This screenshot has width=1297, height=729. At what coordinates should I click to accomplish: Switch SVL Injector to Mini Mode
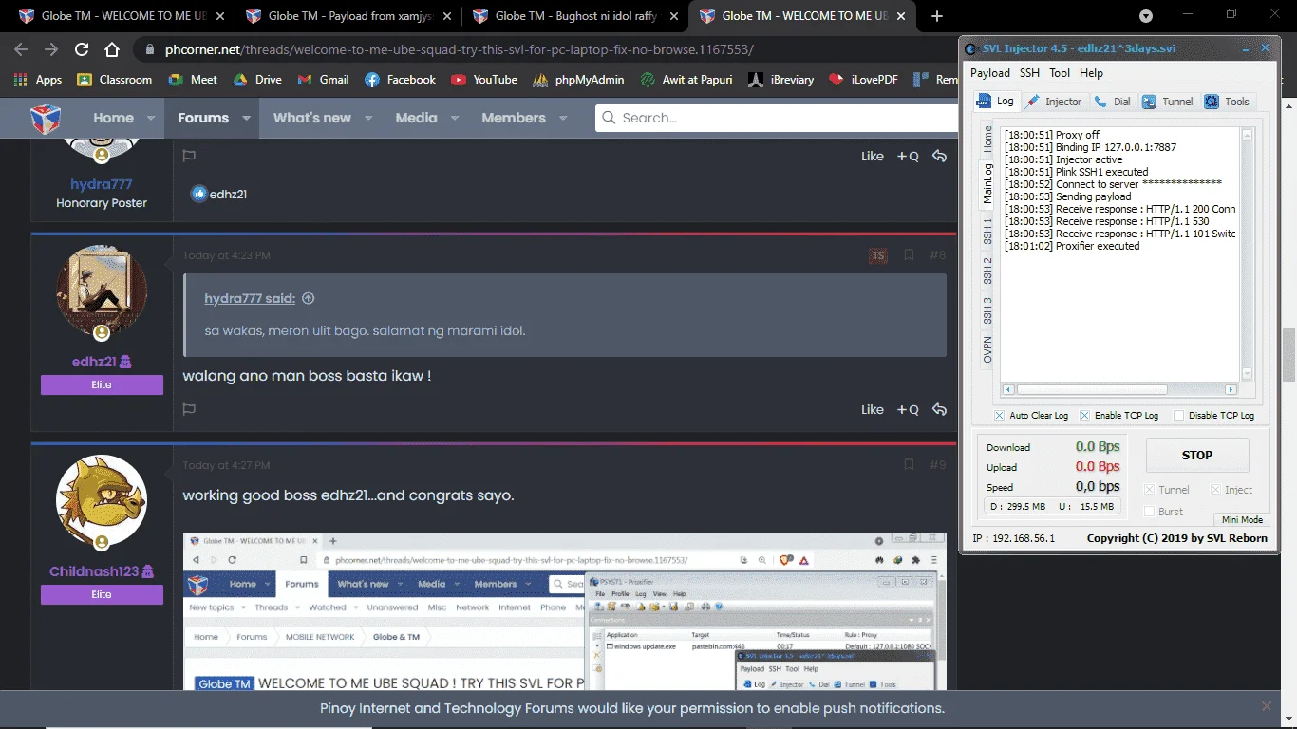[1242, 519]
